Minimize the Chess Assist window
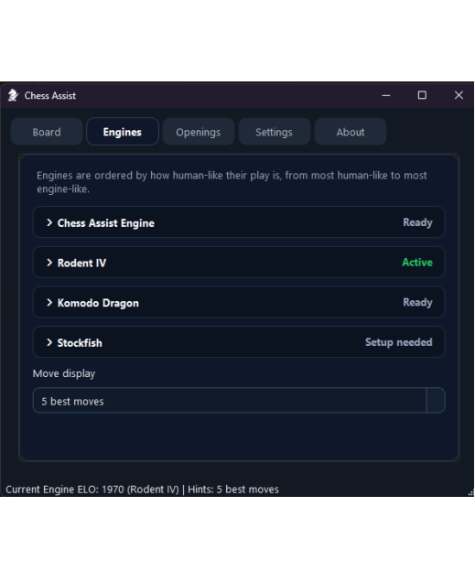The image size is (475, 571). [x=385, y=95]
